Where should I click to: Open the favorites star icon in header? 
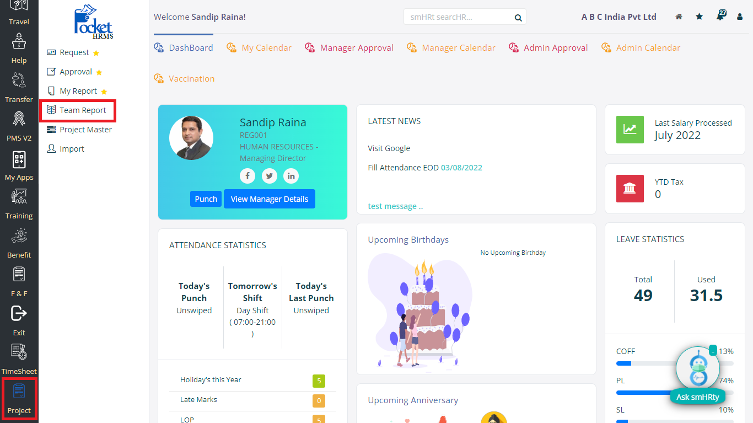tap(700, 17)
